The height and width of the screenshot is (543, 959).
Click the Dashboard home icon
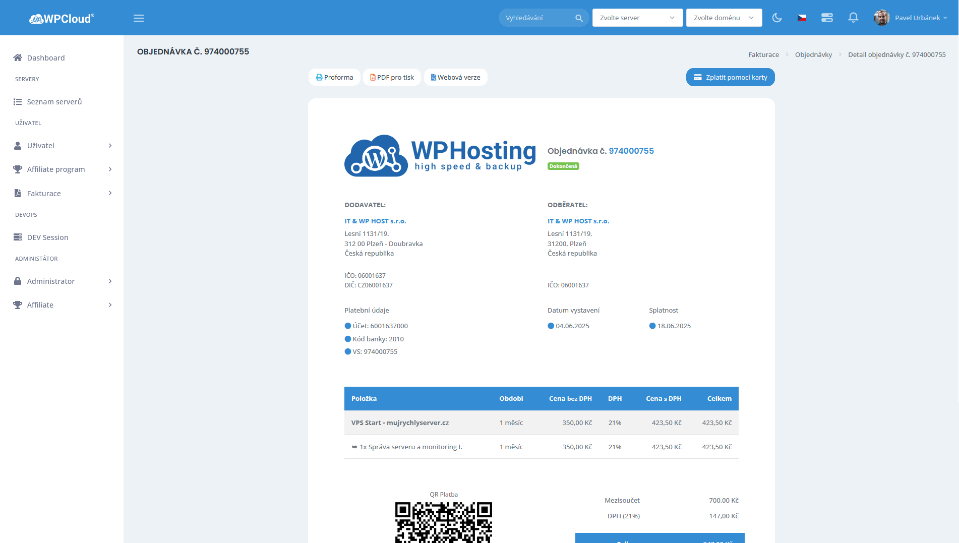click(18, 57)
